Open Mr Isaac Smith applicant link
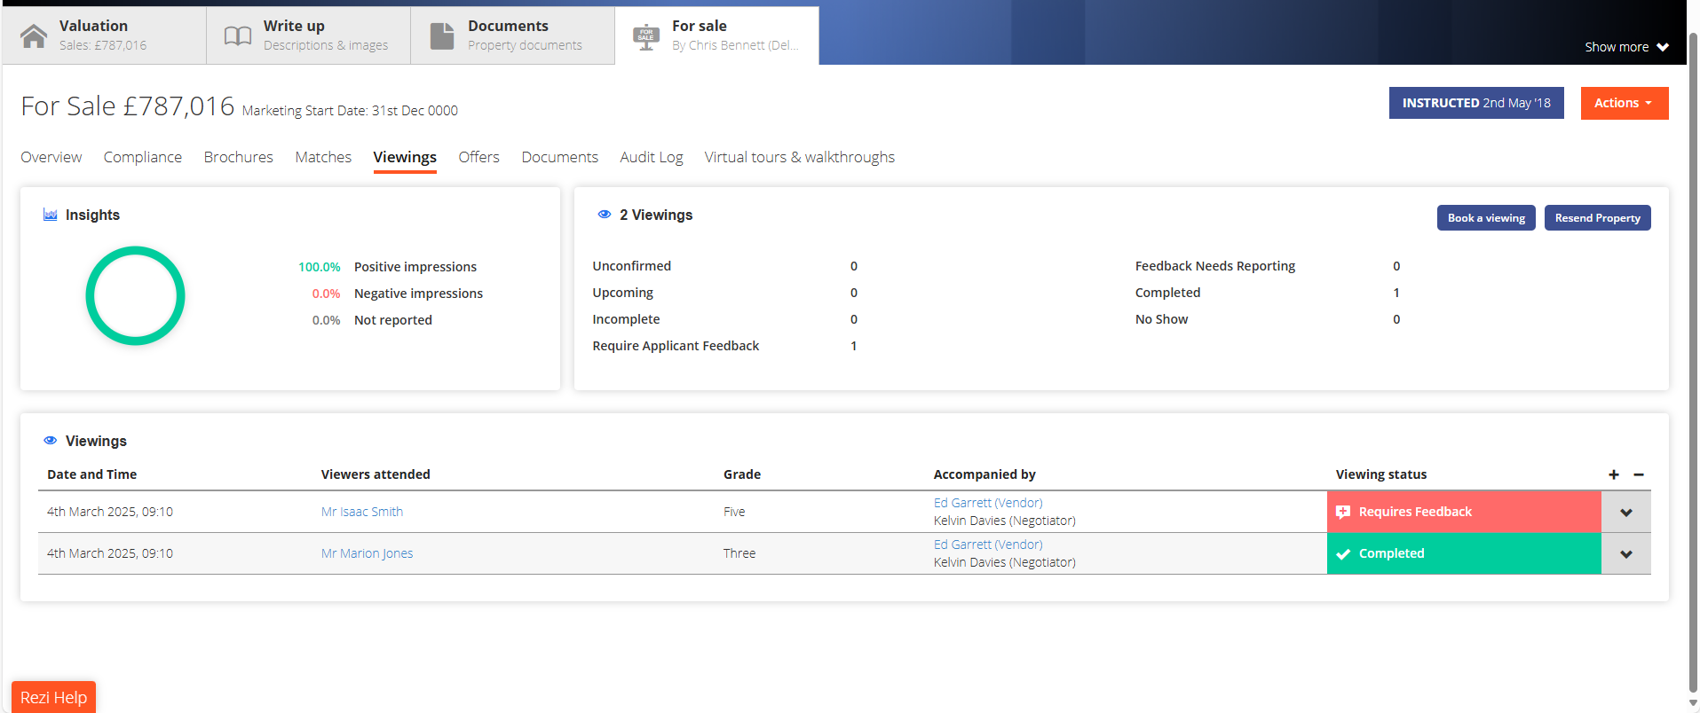 362,512
